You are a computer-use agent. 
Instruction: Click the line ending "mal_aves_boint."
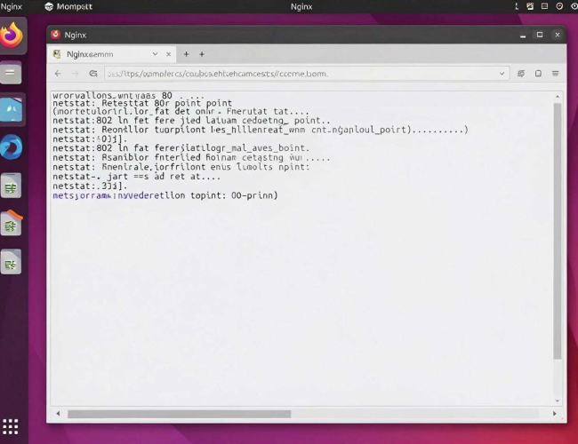click(x=181, y=148)
